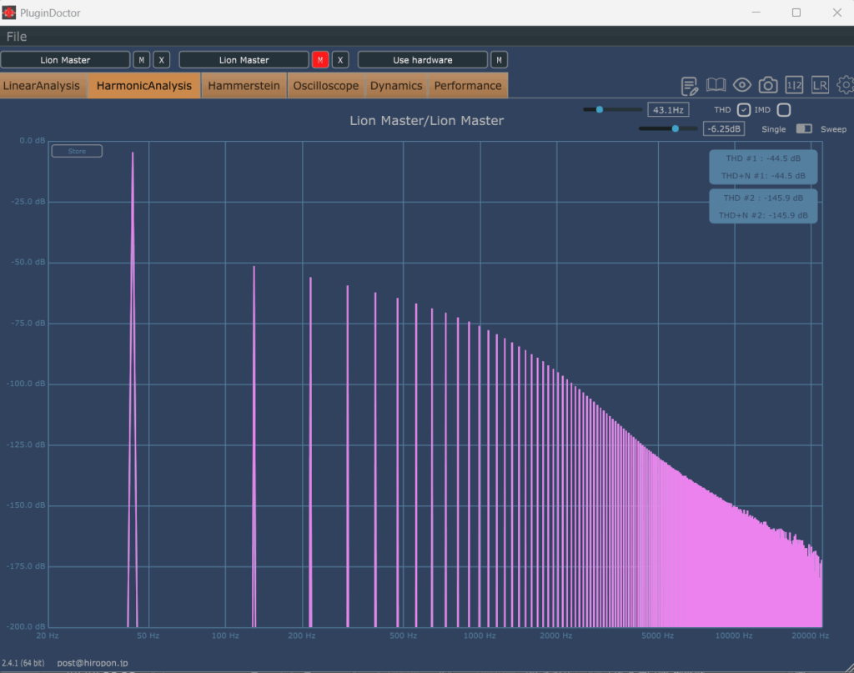Show the Dynamics tab
The height and width of the screenshot is (673, 854).
(396, 86)
